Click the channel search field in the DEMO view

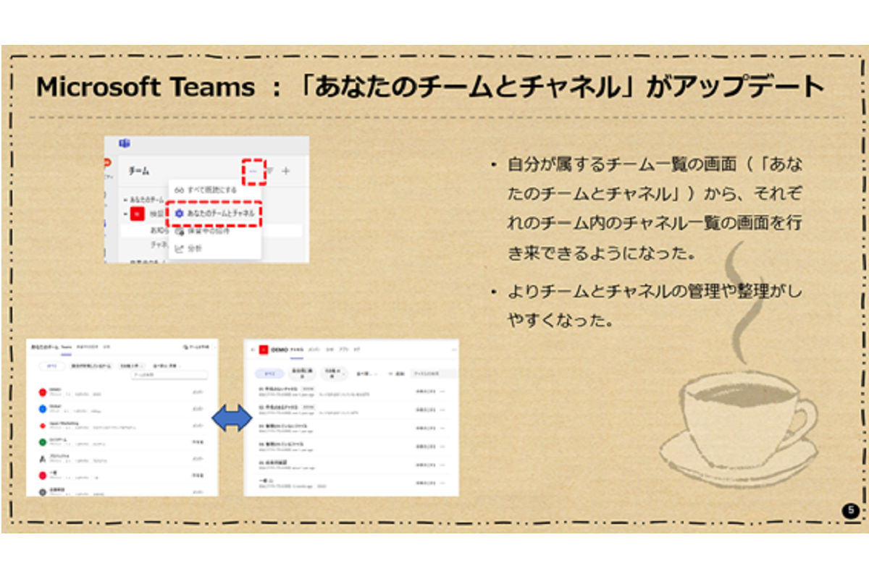click(434, 373)
